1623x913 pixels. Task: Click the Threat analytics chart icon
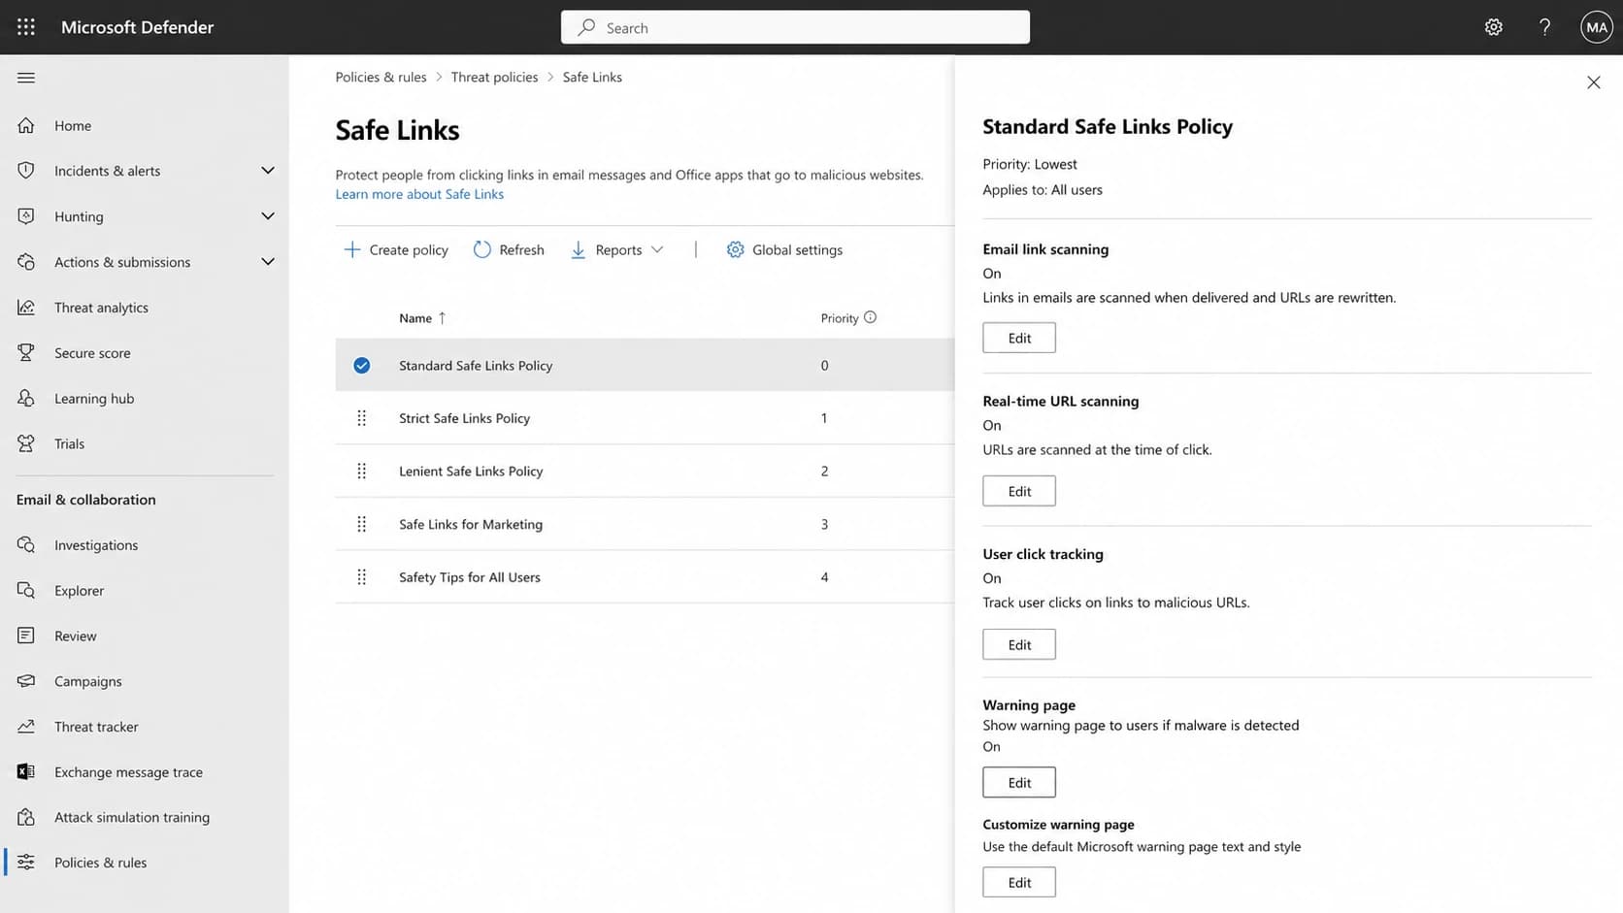(x=26, y=308)
